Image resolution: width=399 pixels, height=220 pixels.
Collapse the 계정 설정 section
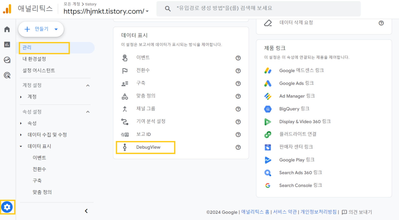coord(88,85)
